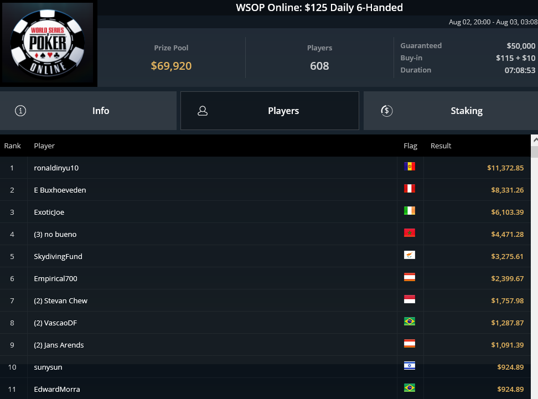The width and height of the screenshot is (538, 399).
Task: Open the Info tab
Action: pyautogui.click(x=88, y=111)
